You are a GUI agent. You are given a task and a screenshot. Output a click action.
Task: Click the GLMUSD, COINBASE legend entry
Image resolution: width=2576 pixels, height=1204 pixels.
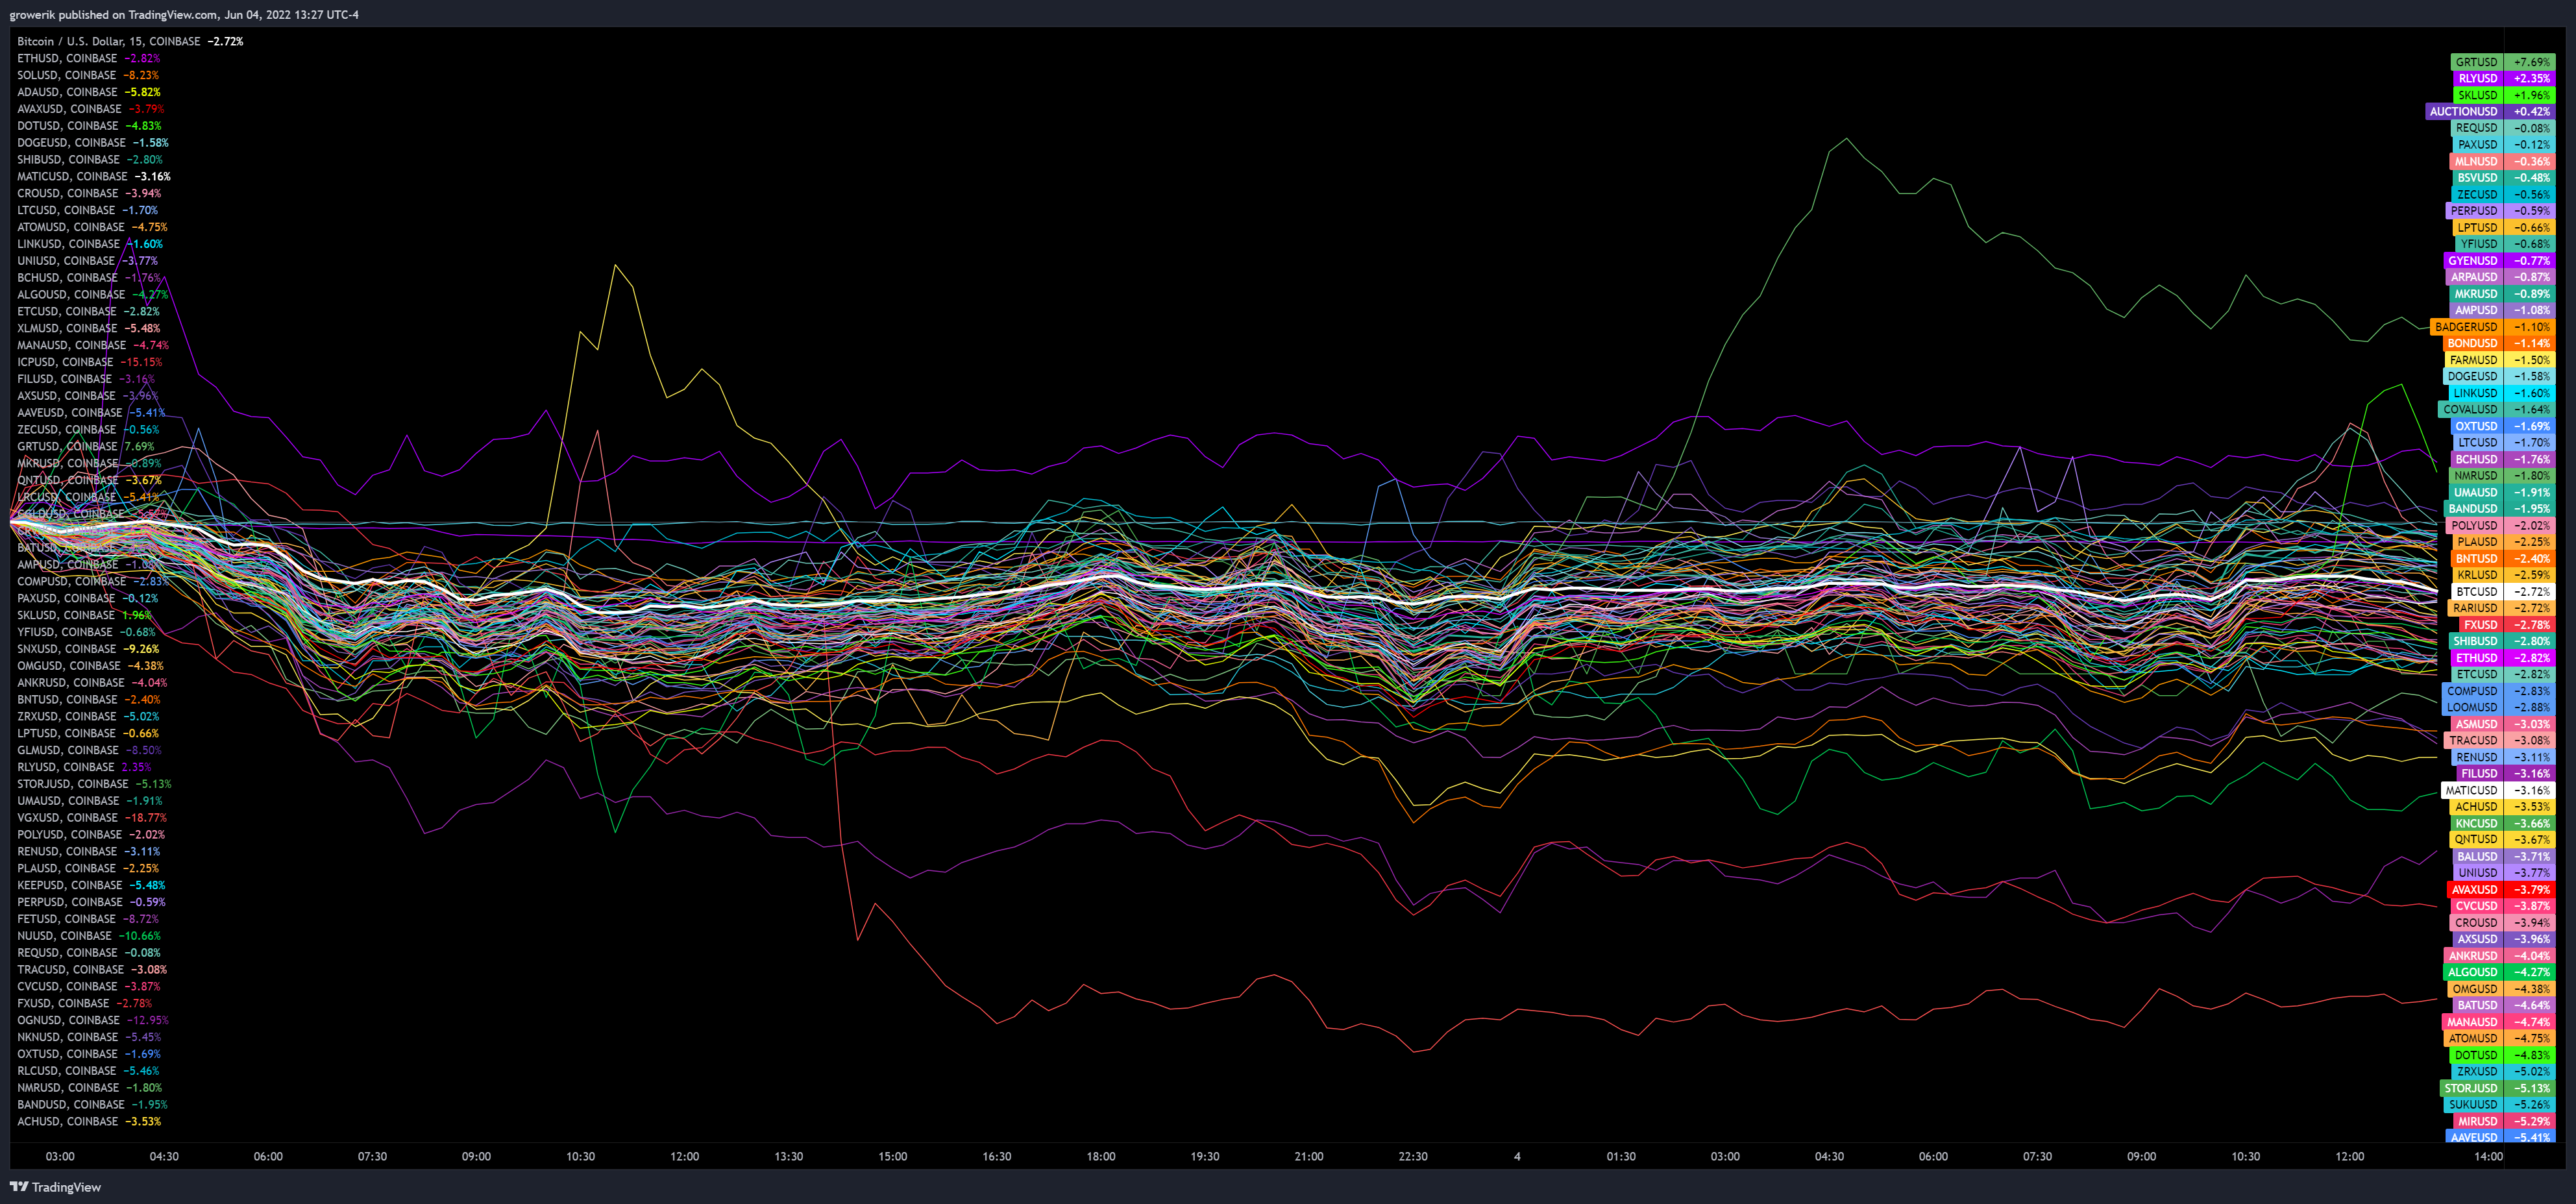click(x=89, y=750)
